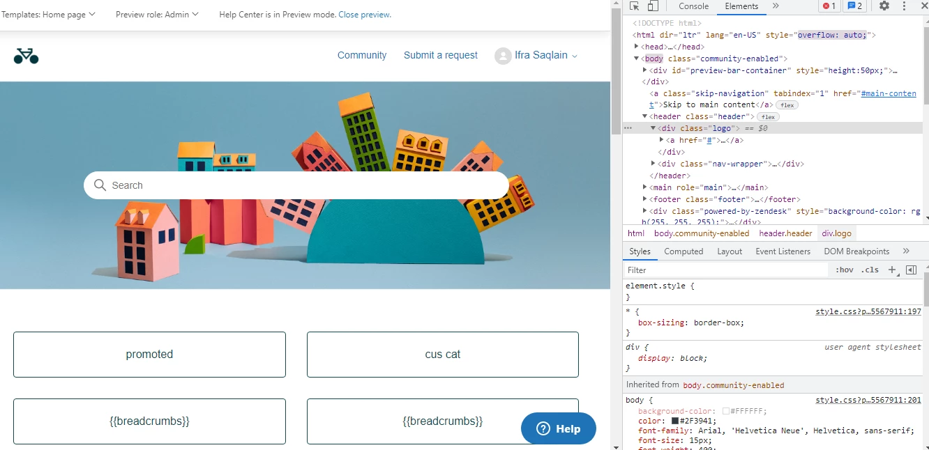Show more Styles pane tabs via double chevron
929x450 pixels.
point(906,251)
